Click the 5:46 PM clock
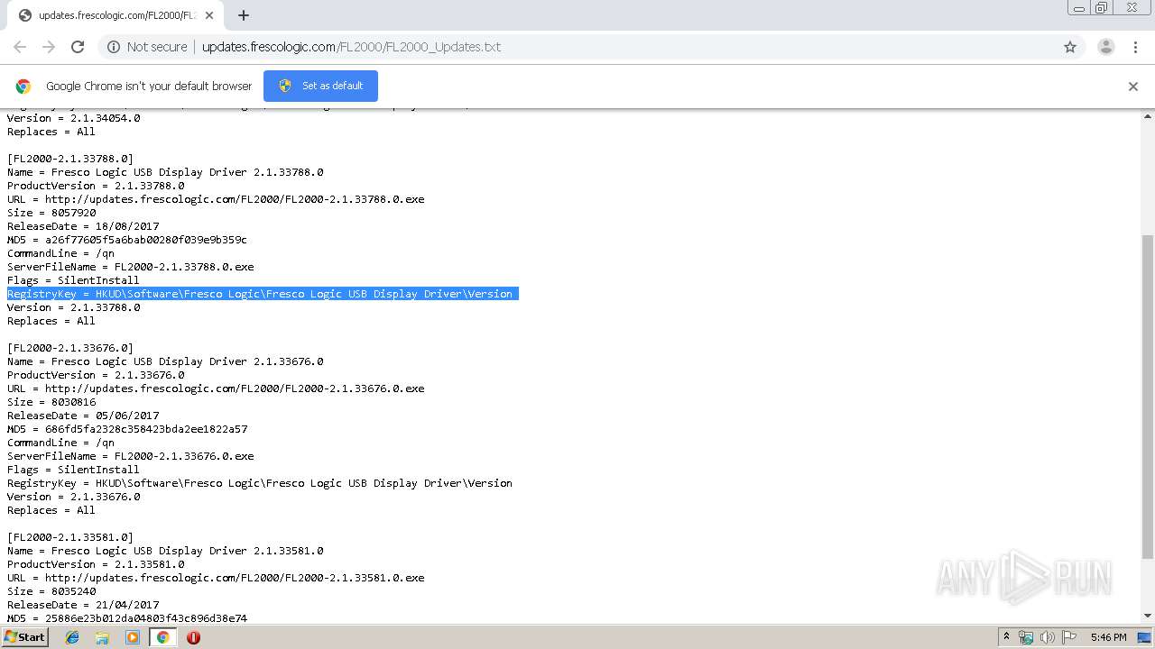This screenshot has height=649, width=1155. (x=1108, y=637)
